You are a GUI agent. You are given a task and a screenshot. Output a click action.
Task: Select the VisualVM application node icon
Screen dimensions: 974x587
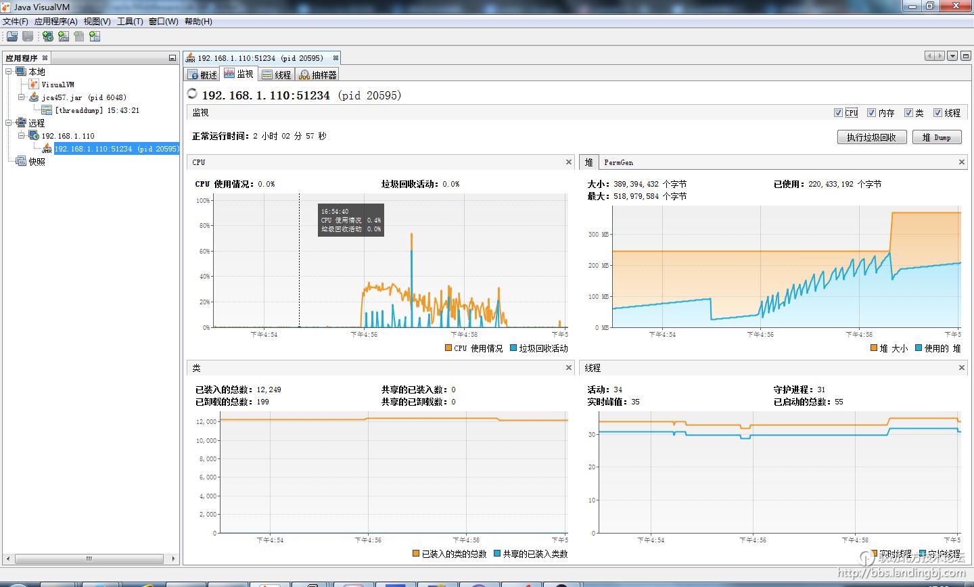(34, 85)
